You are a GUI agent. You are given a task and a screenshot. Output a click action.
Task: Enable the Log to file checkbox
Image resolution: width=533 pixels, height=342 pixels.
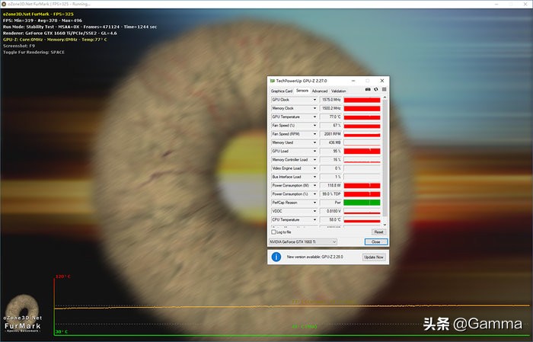click(x=273, y=232)
